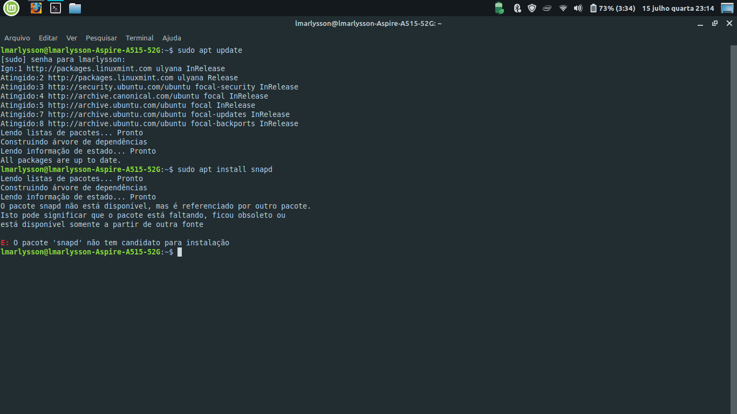Click the cursor at the last prompt
Viewport: 737px width, 414px height.
(180, 252)
